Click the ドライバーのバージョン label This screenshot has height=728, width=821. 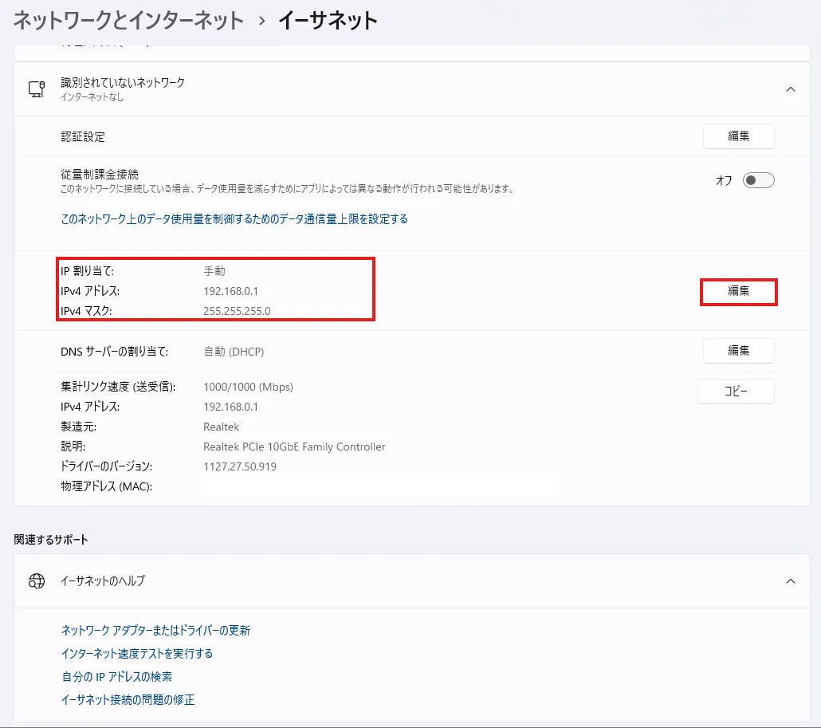pos(106,466)
